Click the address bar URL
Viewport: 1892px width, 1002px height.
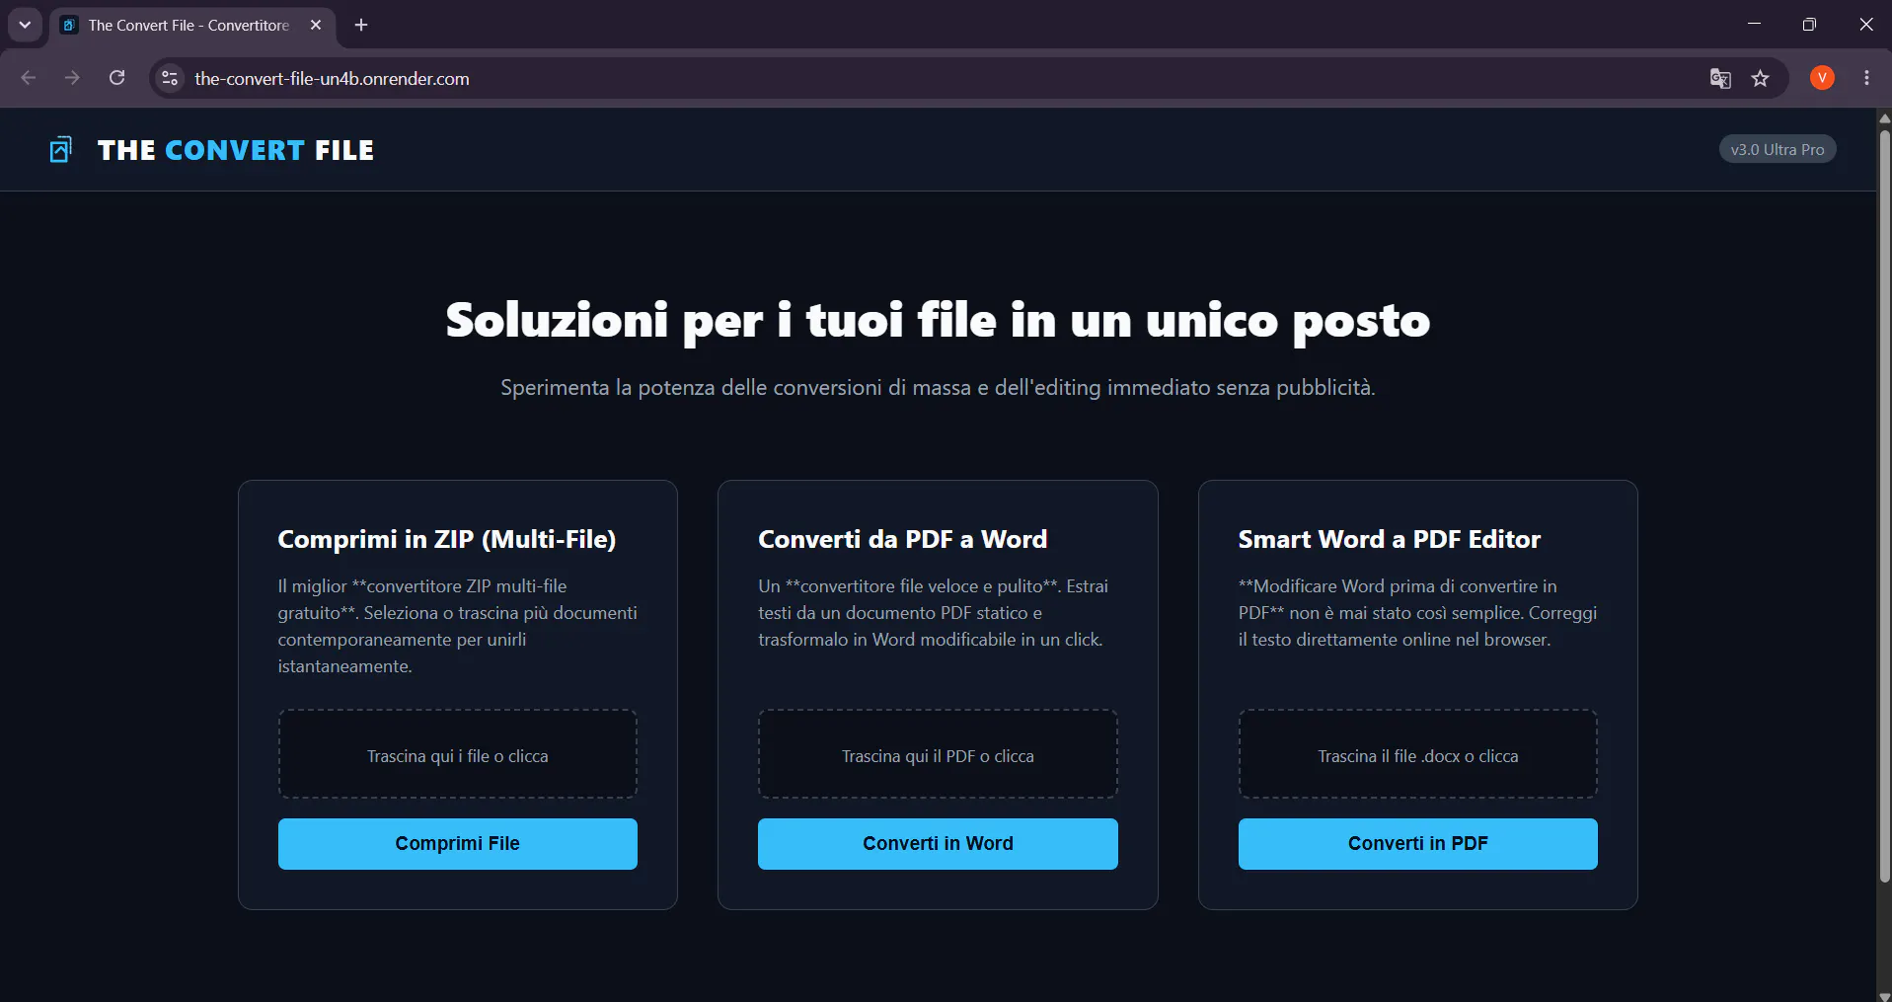click(x=332, y=79)
